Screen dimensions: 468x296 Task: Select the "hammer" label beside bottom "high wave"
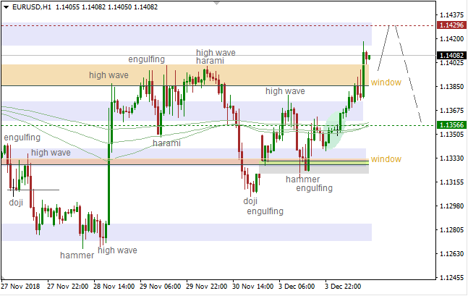click(x=77, y=255)
